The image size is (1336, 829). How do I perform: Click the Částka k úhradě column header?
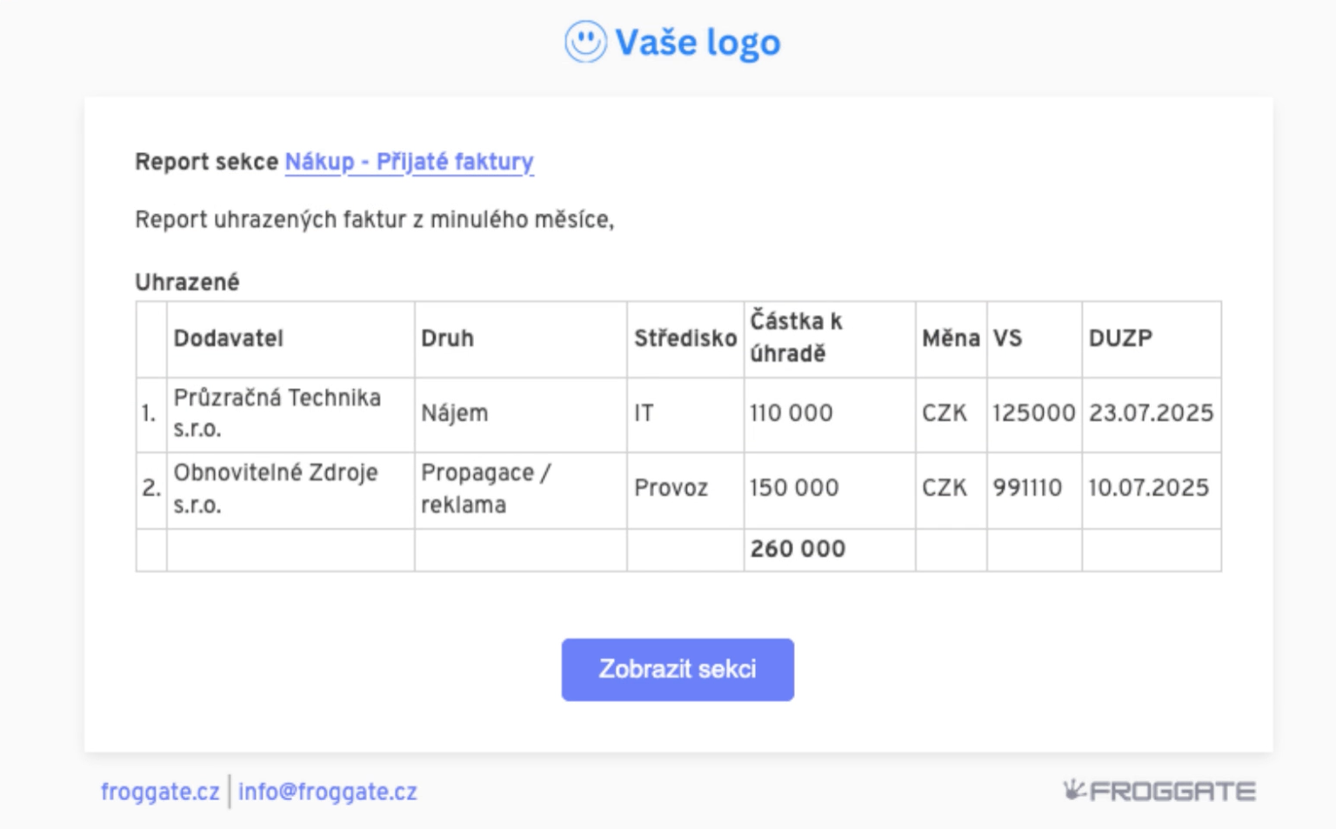[796, 338]
